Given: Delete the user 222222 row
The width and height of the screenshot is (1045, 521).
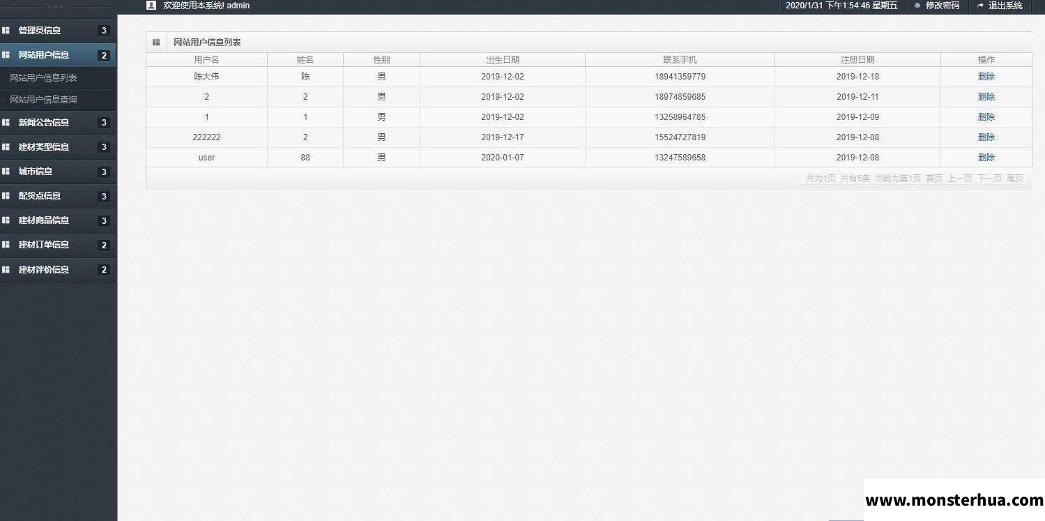Looking at the screenshot, I should 986,137.
